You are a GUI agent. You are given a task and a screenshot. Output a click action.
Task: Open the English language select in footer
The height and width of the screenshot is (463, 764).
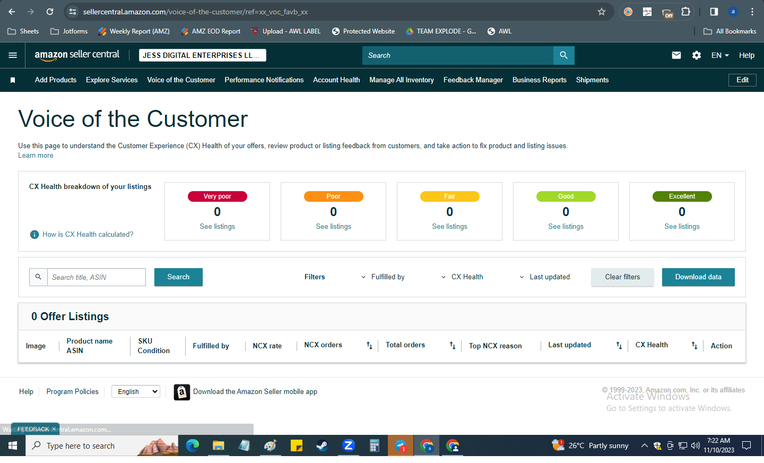(136, 392)
